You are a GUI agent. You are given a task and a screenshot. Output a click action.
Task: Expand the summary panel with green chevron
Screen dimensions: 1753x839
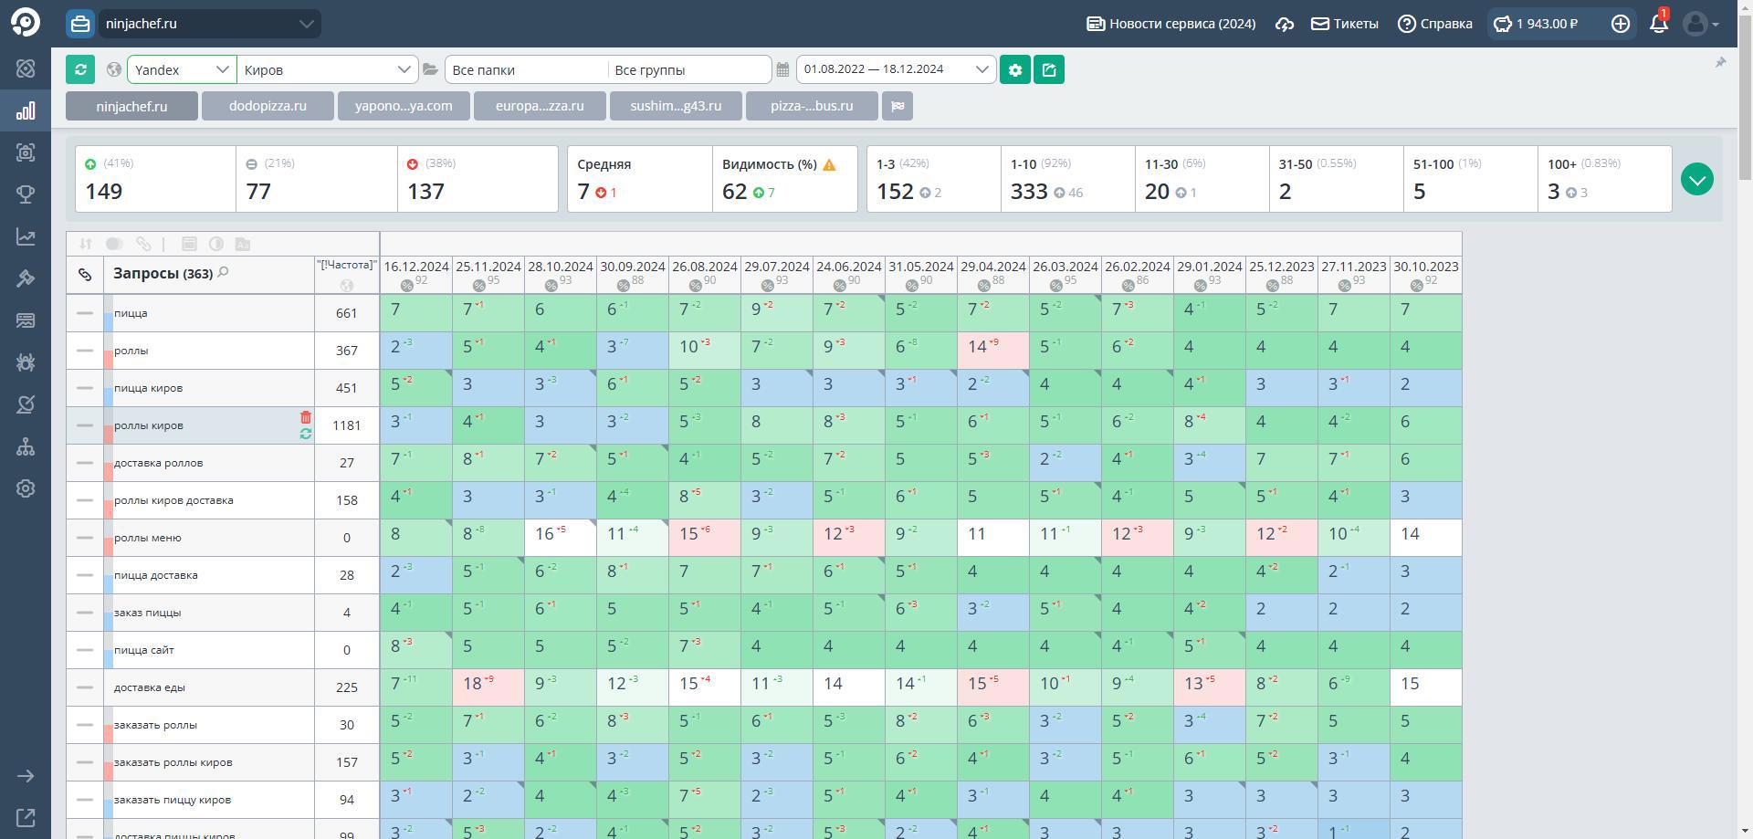pyautogui.click(x=1697, y=179)
